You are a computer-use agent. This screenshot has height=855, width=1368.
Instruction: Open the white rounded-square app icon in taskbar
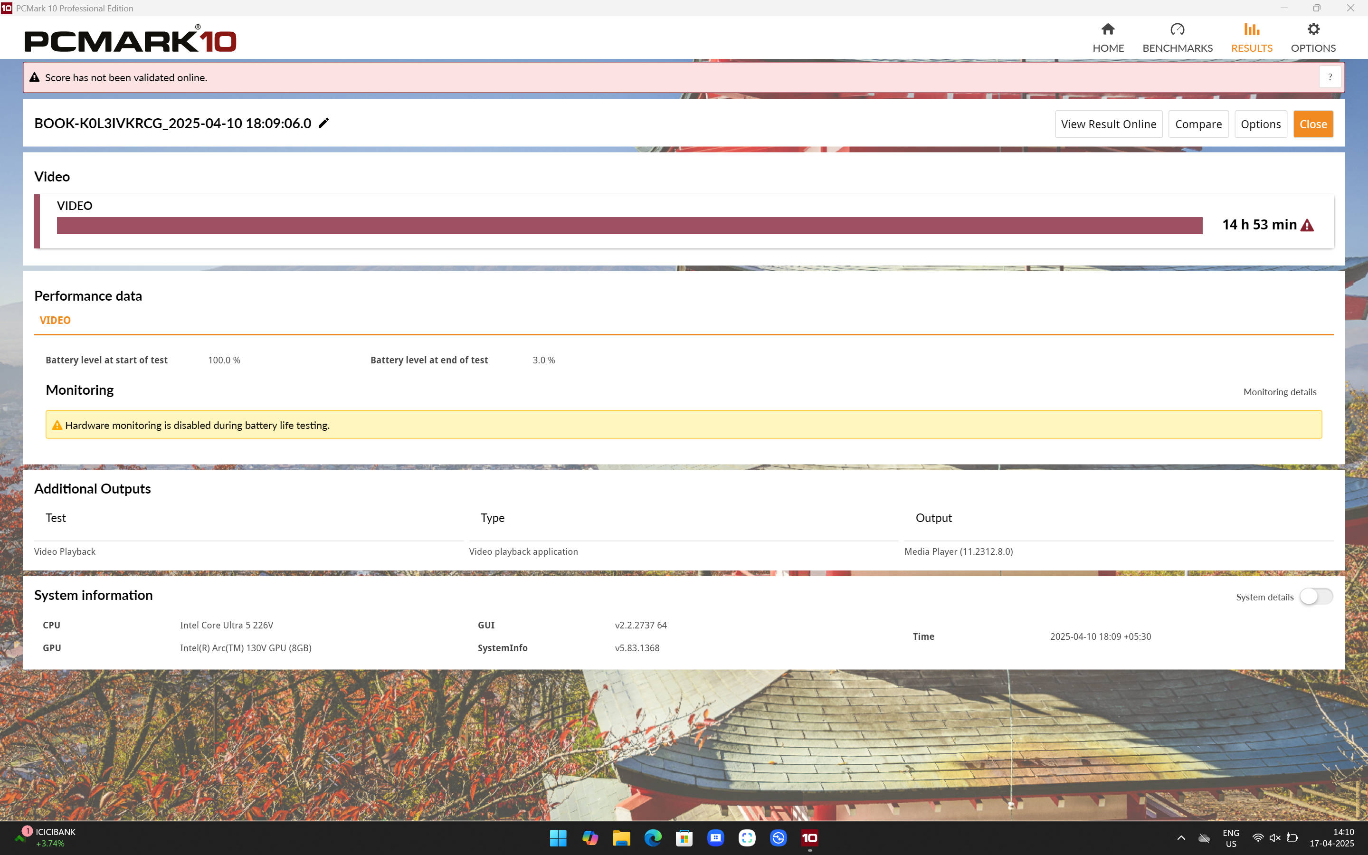747,838
